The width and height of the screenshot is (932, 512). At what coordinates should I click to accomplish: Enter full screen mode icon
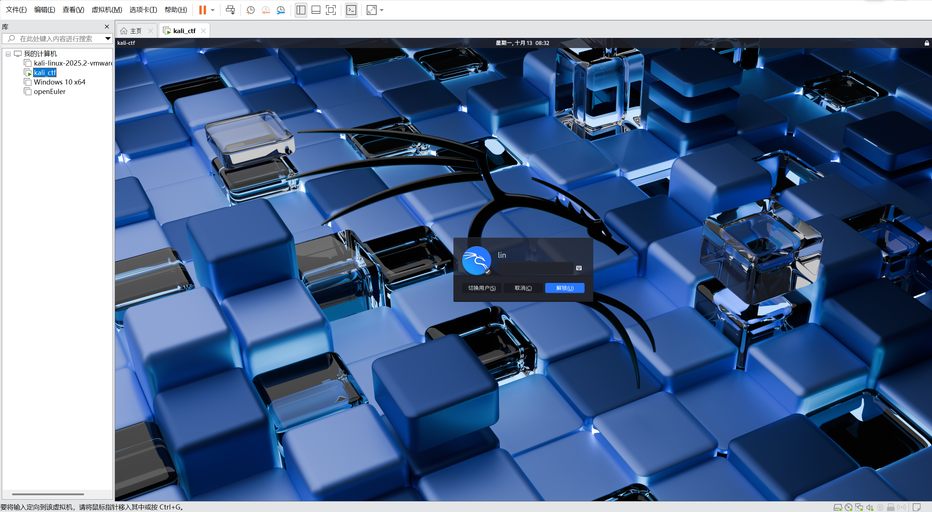[331, 10]
